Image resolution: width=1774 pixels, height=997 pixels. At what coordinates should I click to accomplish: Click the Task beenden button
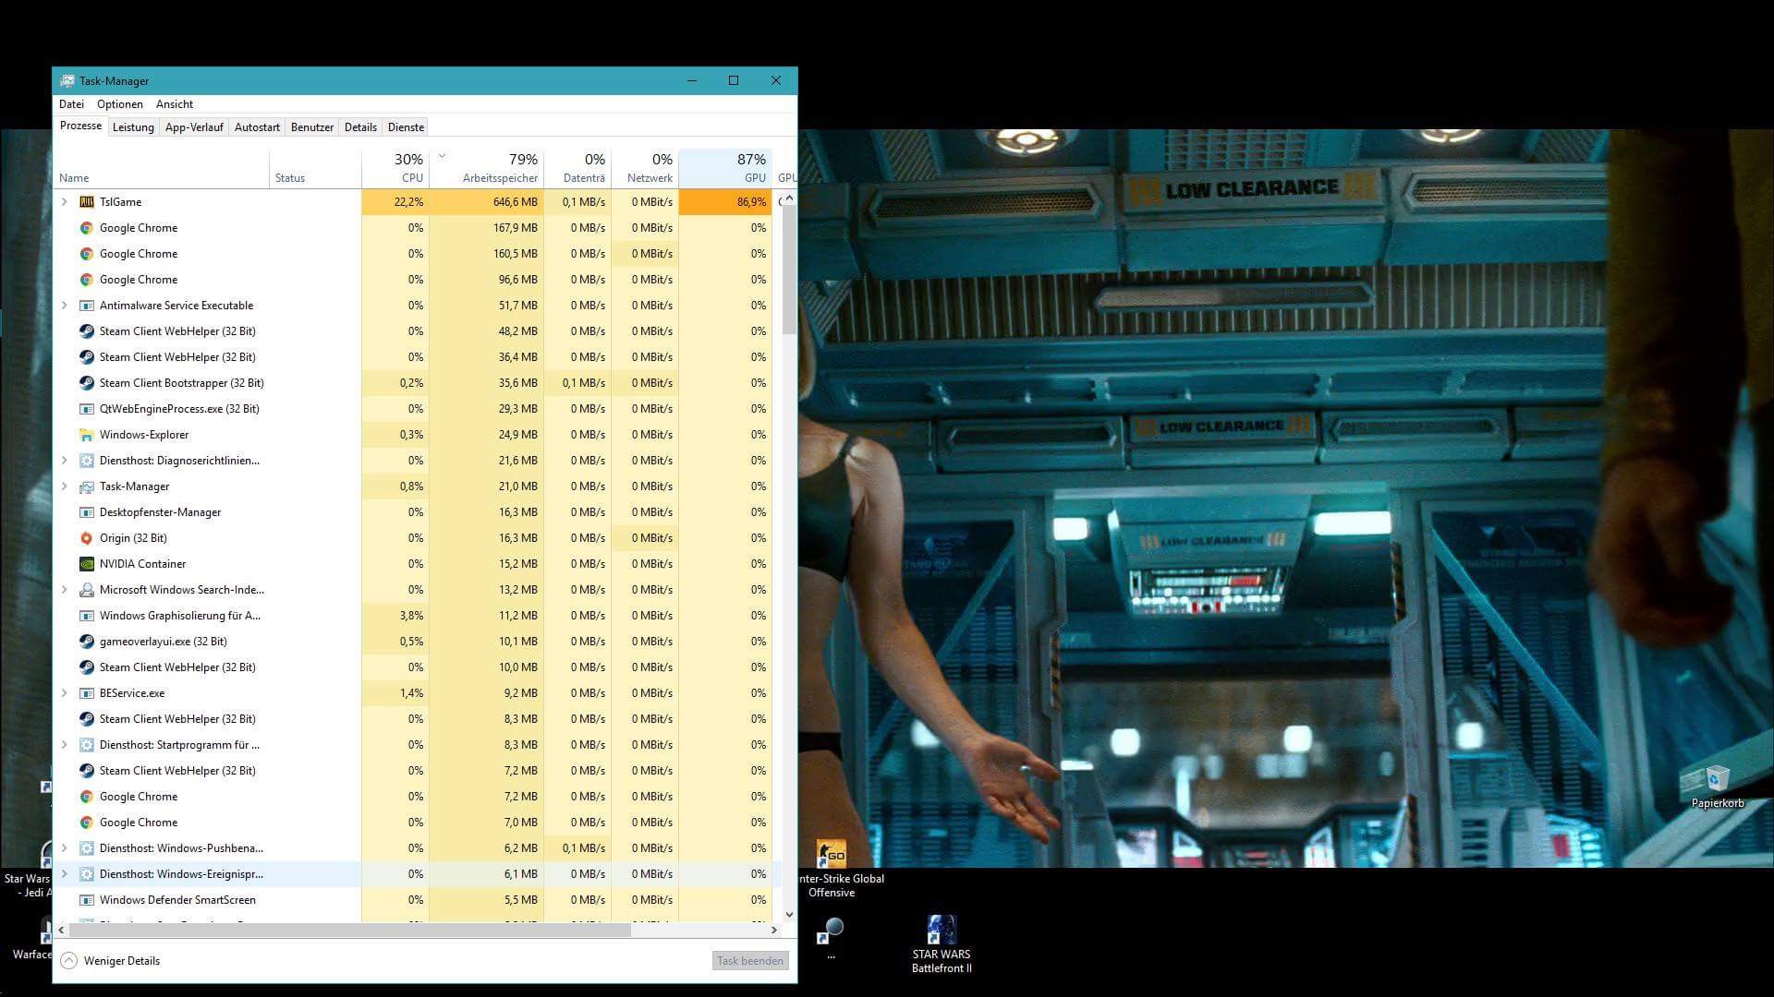pos(750,961)
